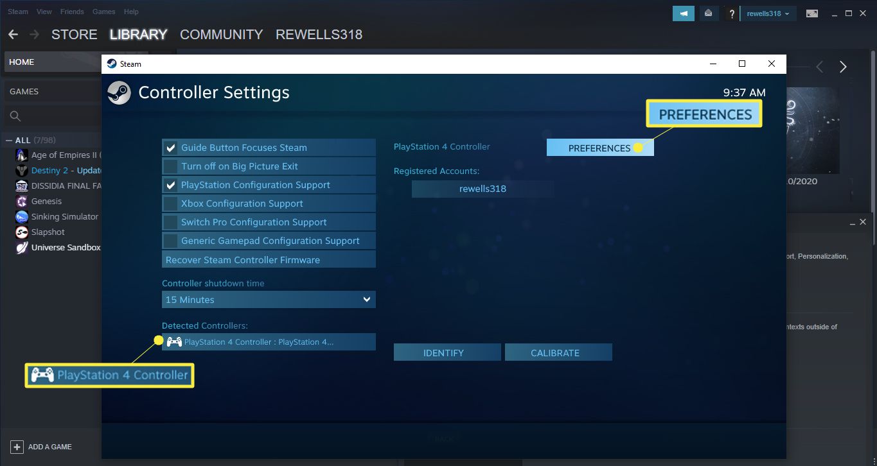
Task: Click the PREFERENCES button
Action: point(600,148)
